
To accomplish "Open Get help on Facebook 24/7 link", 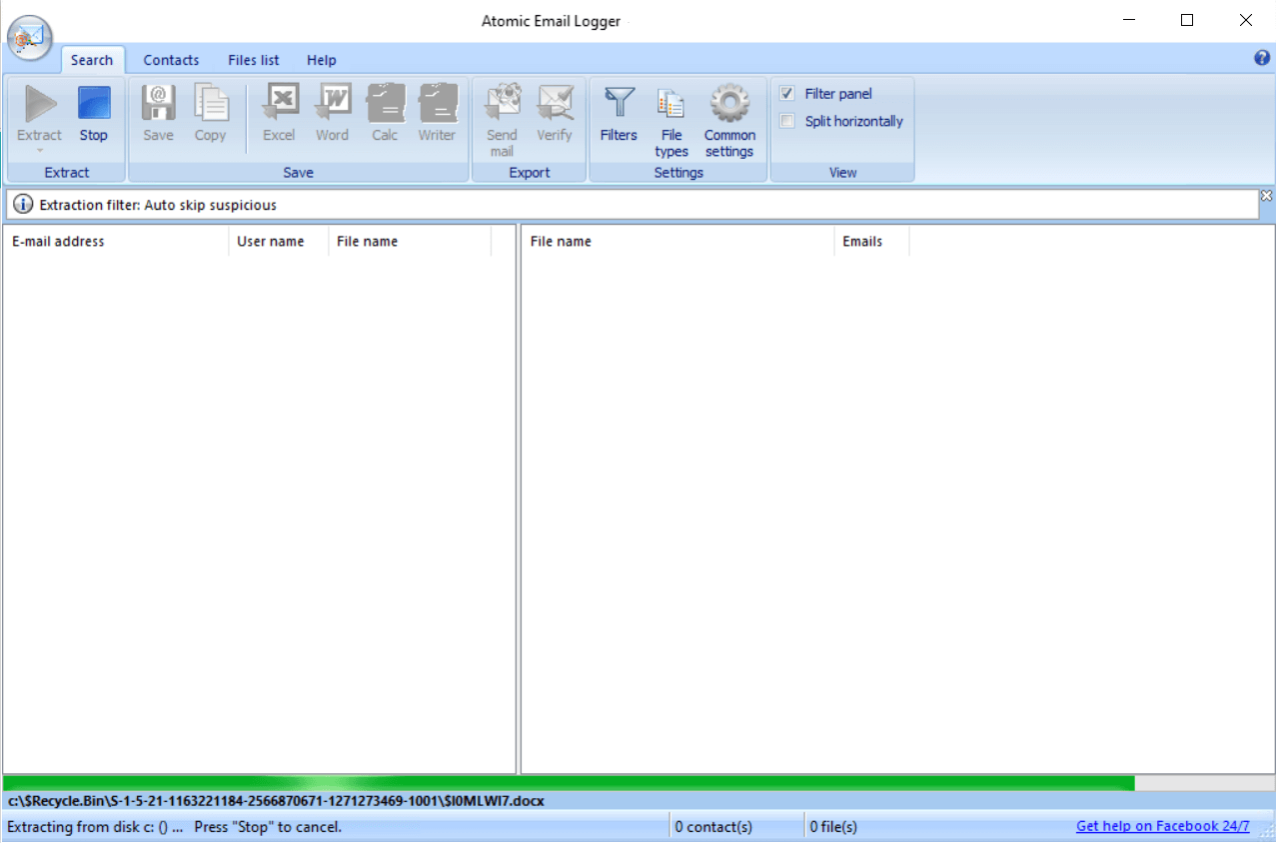I will 1163,826.
